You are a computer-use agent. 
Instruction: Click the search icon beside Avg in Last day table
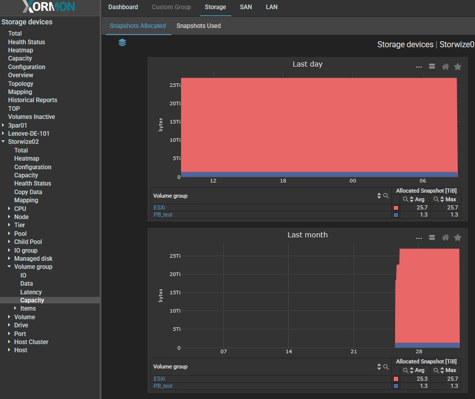point(405,200)
